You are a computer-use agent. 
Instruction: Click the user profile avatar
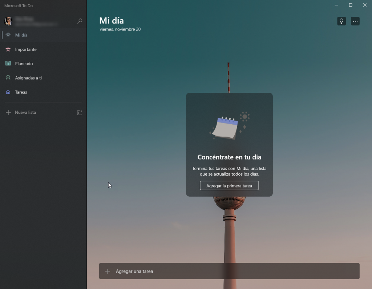point(8,21)
